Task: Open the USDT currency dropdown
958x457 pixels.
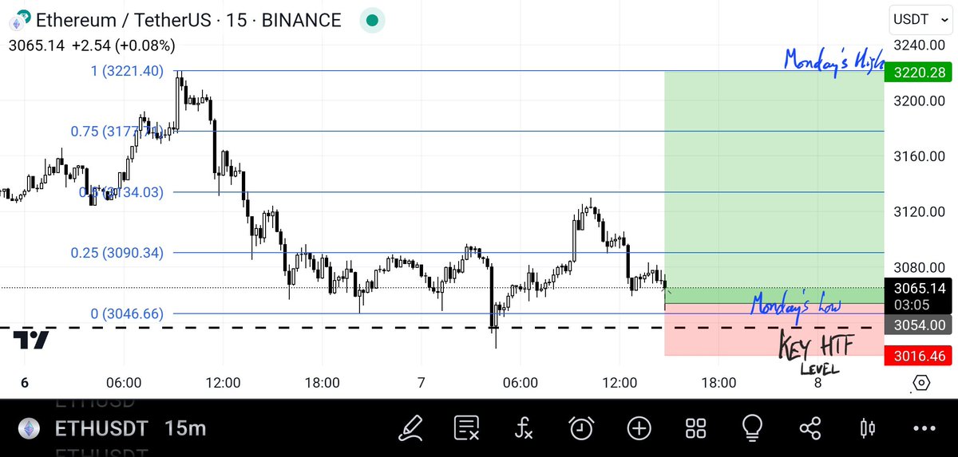Action: (x=920, y=18)
